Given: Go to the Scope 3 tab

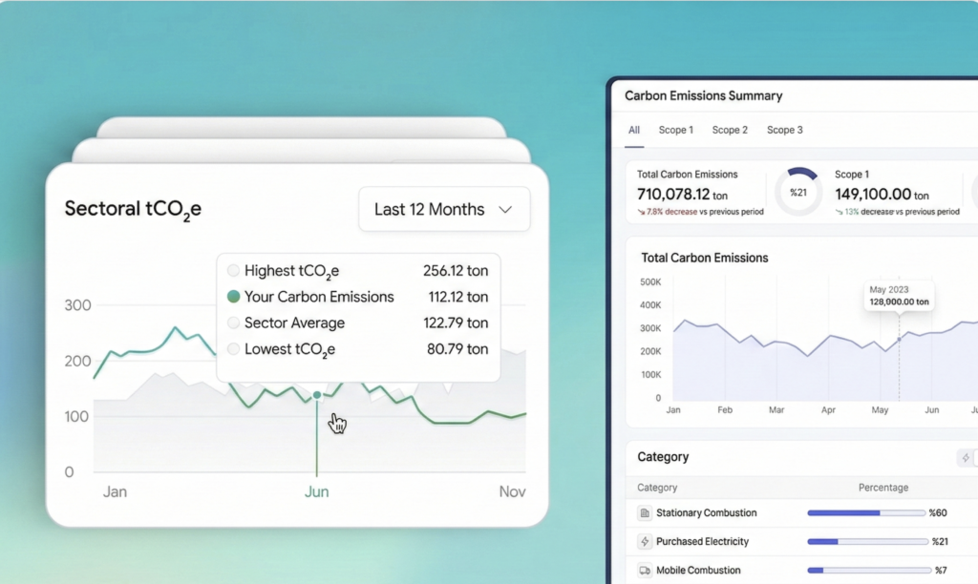Looking at the screenshot, I should tap(785, 130).
